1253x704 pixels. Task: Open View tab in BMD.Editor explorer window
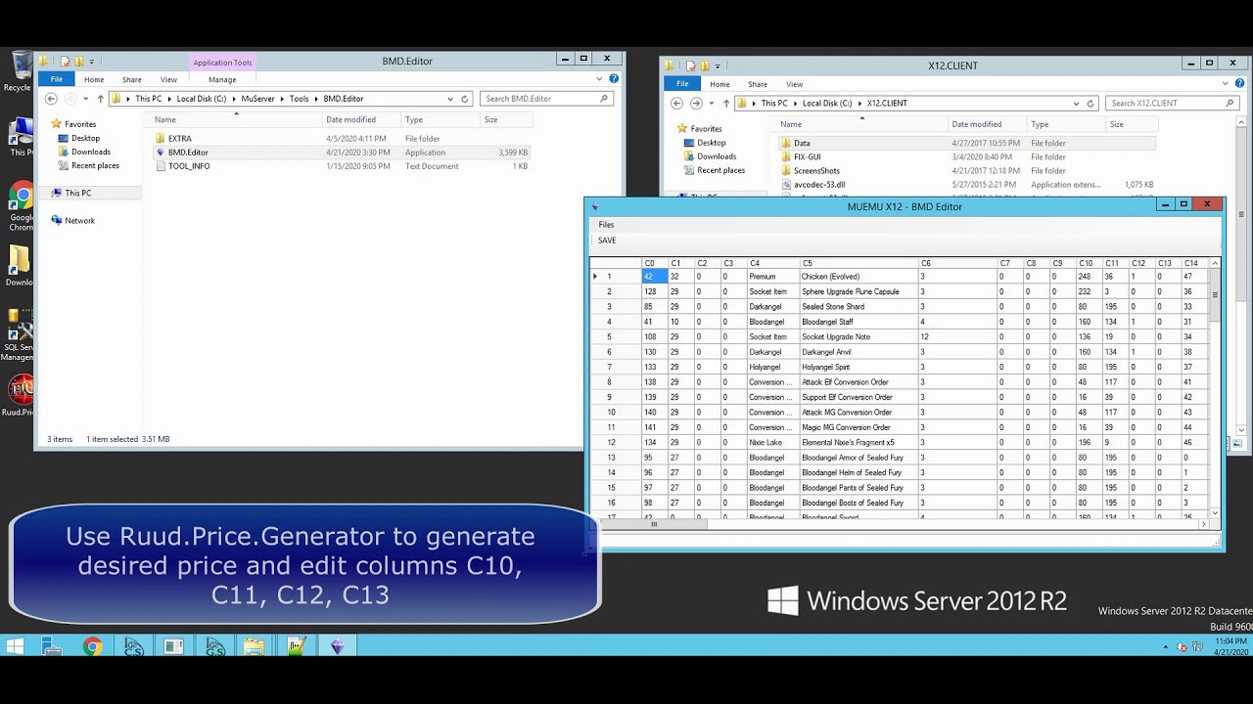click(x=168, y=79)
